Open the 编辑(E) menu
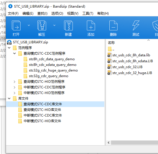 (x=28, y=13)
